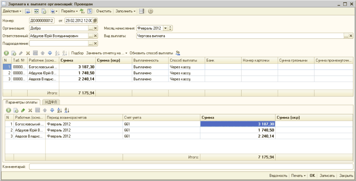The width and height of the screenshot is (356, 181).
Task: Click the green add row icon in upper table toolbar
Action: [x=6, y=53]
